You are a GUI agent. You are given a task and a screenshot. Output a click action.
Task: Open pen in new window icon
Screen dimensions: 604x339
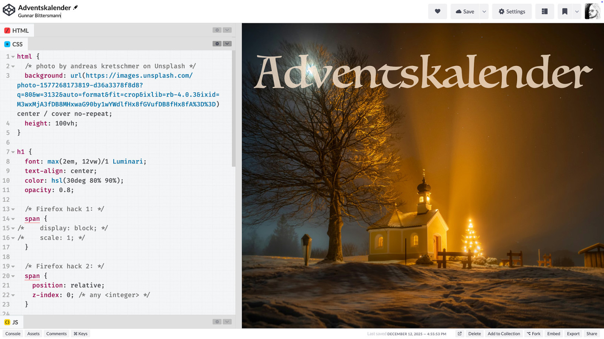pos(459,334)
